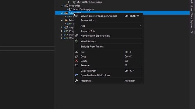195x109 pixels.
Task: Click the Controllers folder icon
Action: (67, 13)
